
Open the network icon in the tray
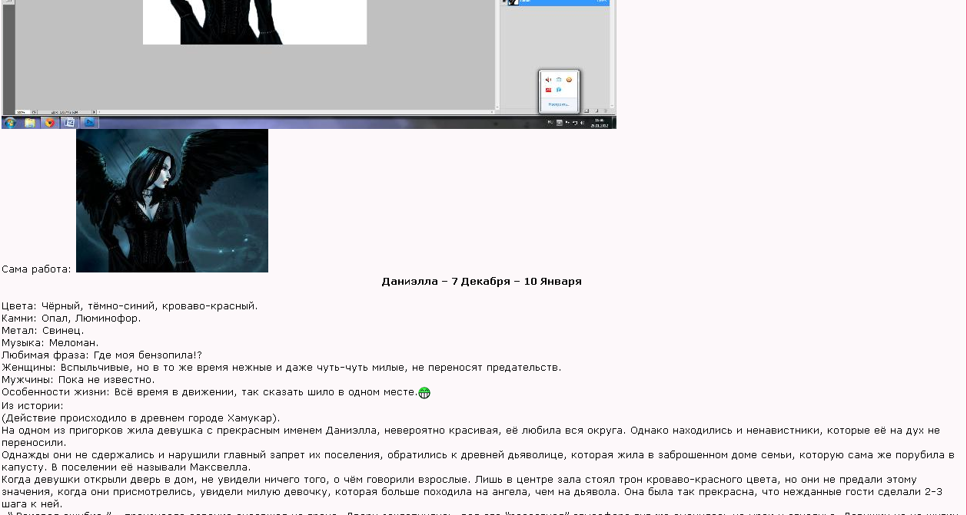pos(575,123)
